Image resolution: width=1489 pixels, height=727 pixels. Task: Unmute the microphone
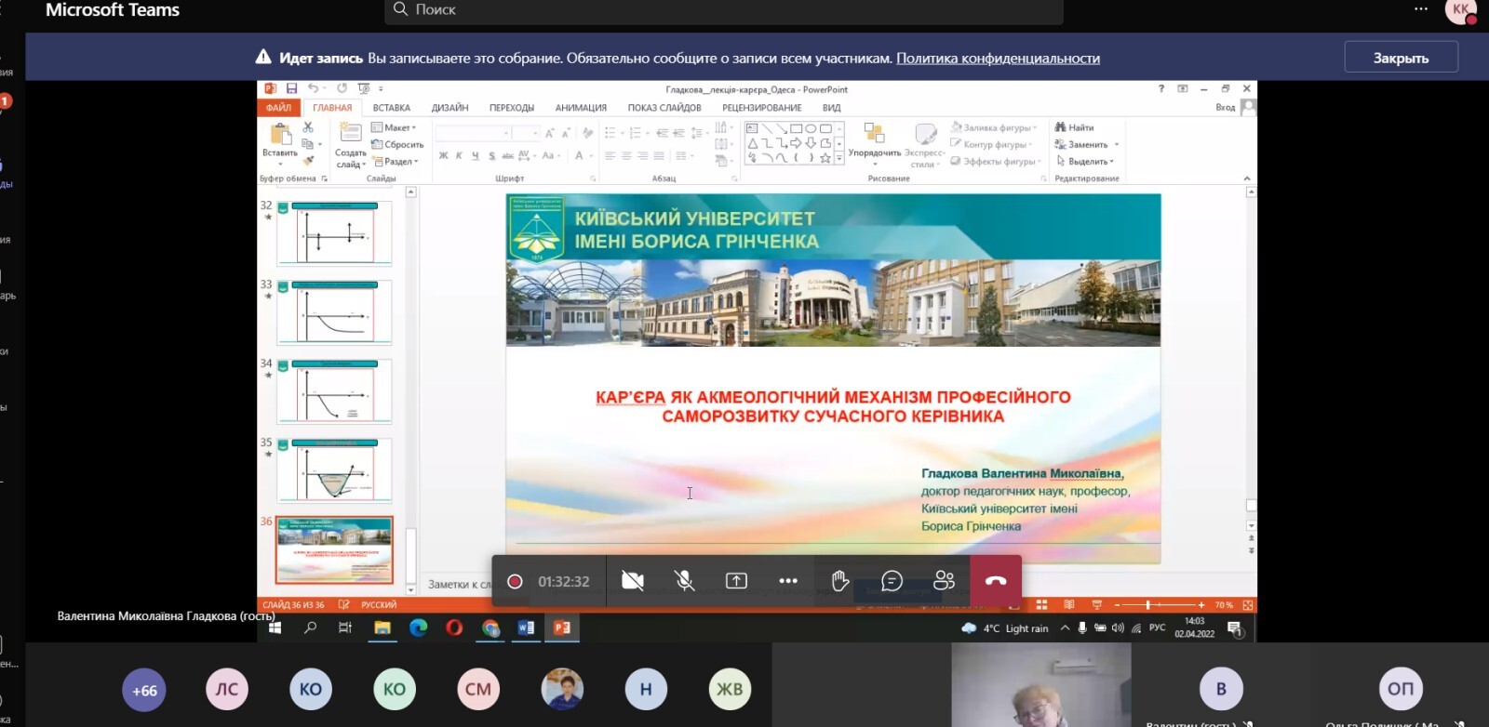point(684,581)
